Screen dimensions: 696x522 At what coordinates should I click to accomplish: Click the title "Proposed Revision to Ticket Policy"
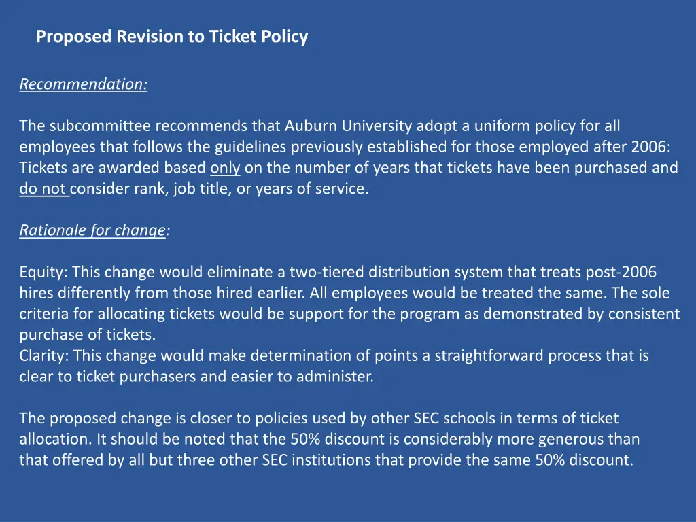[172, 37]
